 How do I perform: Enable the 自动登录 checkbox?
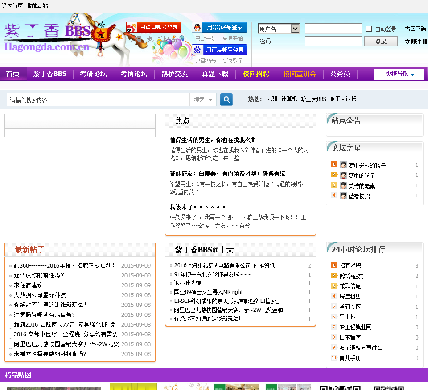tap(369, 29)
